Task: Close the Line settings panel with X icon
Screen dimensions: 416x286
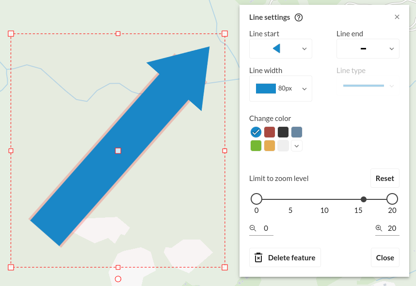Action: [397, 17]
